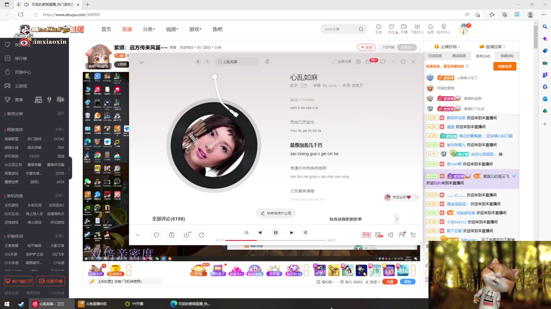This screenshot has width=551, height=309.
Task: Click the 极高 sound quality icon
Action: (366, 235)
